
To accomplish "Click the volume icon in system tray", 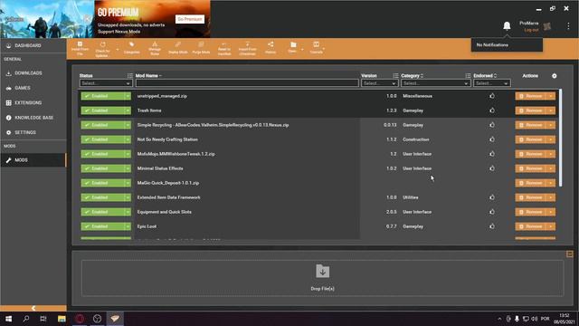I will point(535,319).
